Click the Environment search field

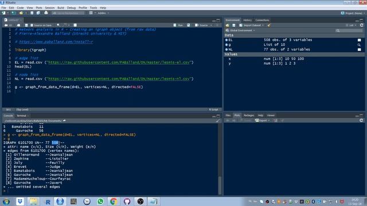(x=349, y=30)
